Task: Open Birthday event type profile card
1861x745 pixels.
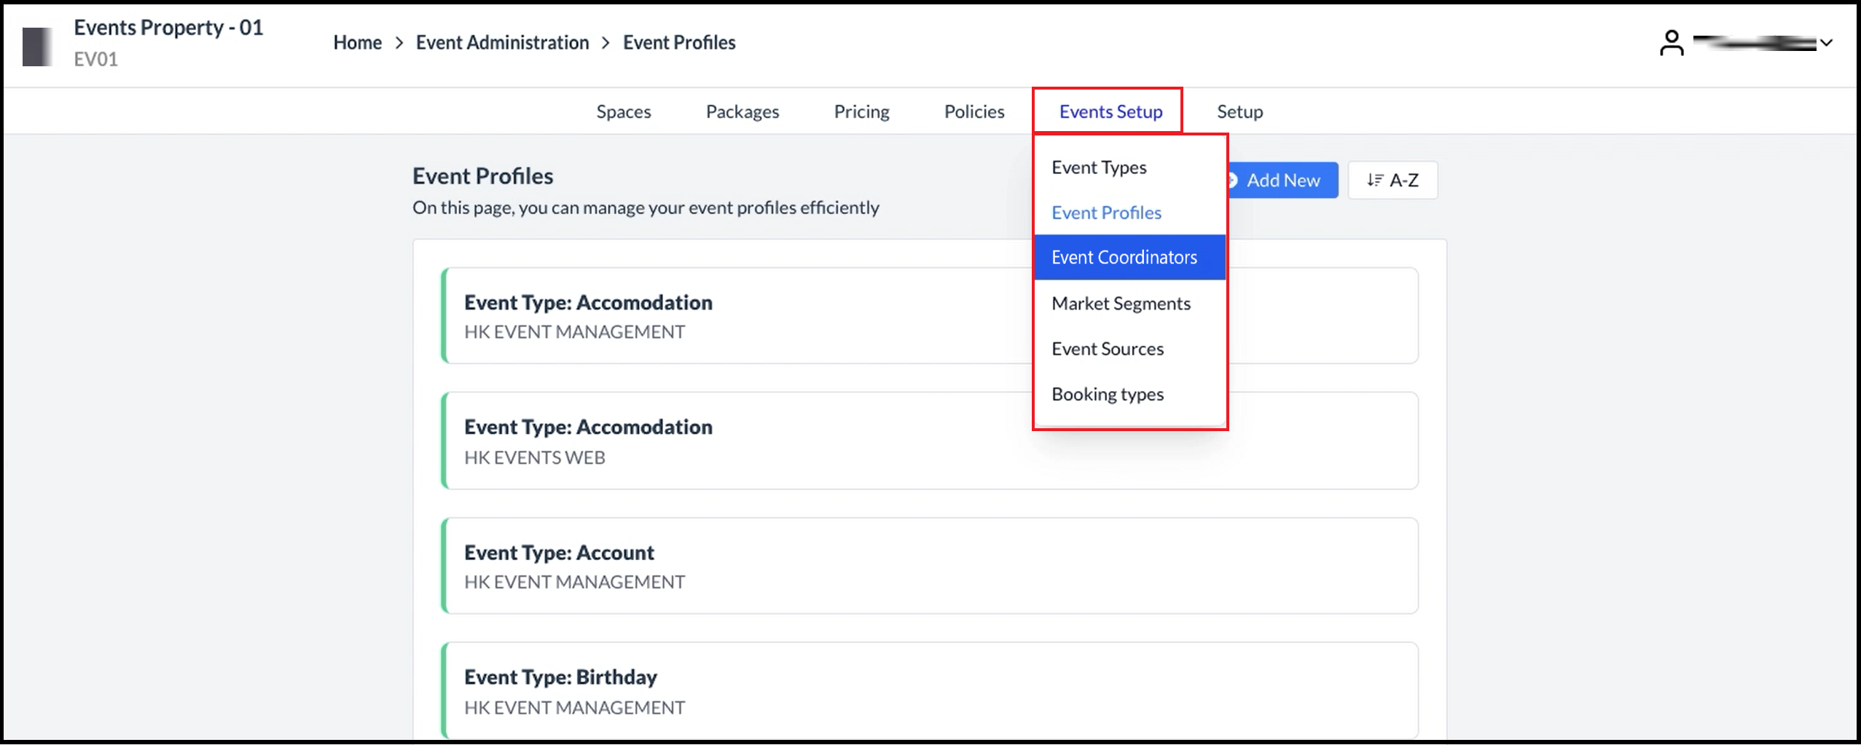Action: [929, 690]
